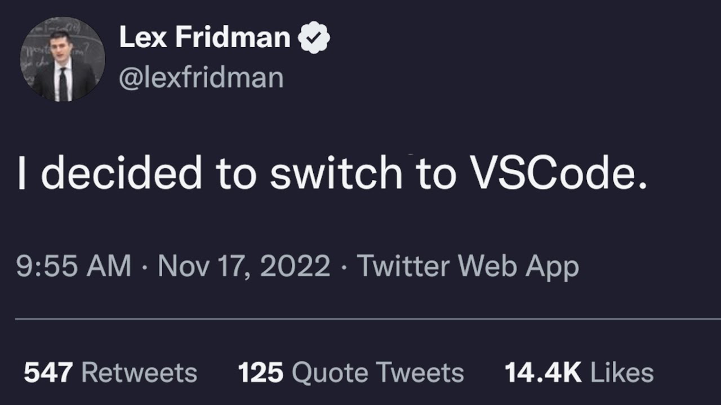View the 547 Retweets list
The height and width of the screenshot is (405, 721).
click(x=110, y=372)
